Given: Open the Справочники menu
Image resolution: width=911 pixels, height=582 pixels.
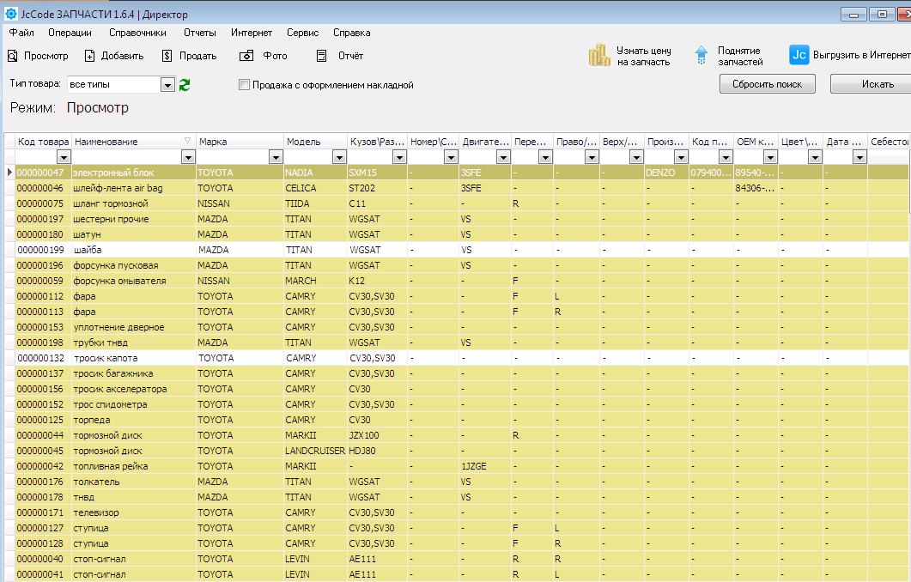Looking at the screenshot, I should pos(137,33).
